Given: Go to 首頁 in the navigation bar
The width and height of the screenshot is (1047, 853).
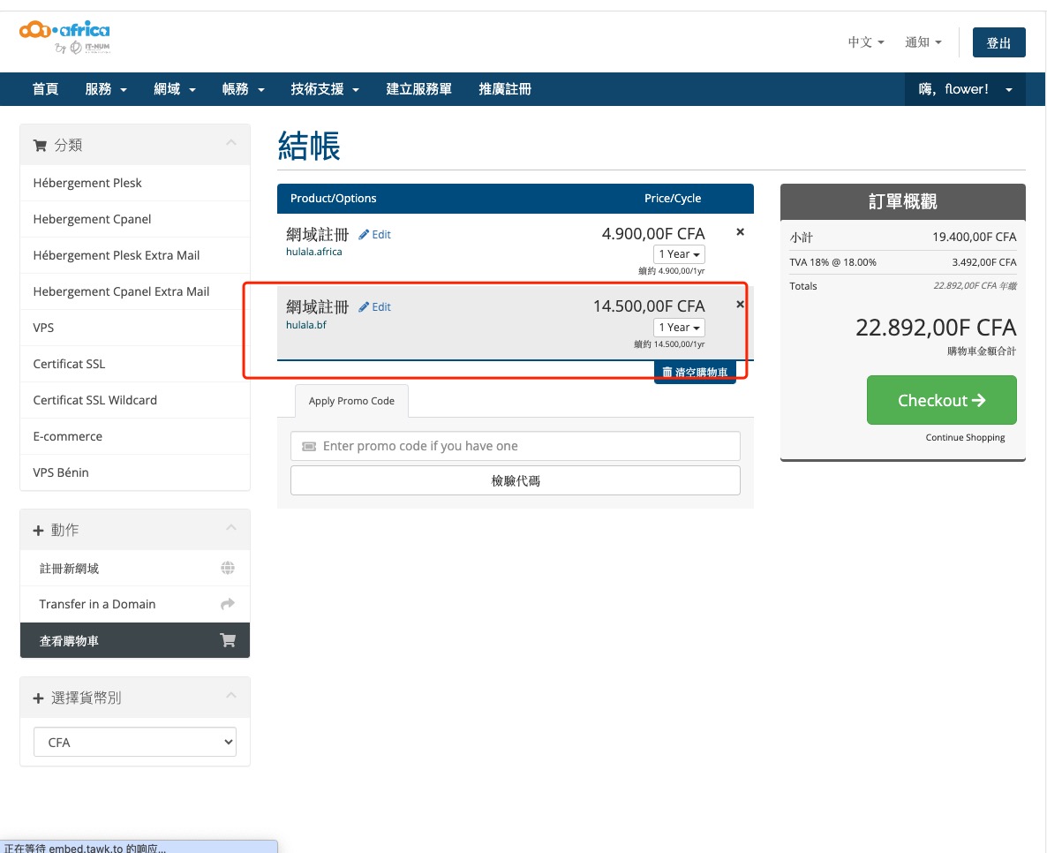Looking at the screenshot, I should (45, 89).
